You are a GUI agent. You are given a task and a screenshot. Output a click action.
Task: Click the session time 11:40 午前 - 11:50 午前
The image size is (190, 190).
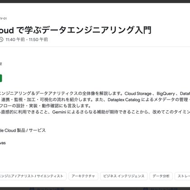(27, 39)
